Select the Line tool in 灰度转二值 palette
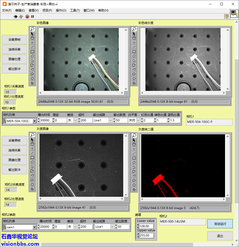Viewport: 239px width, 247px height. point(134,153)
